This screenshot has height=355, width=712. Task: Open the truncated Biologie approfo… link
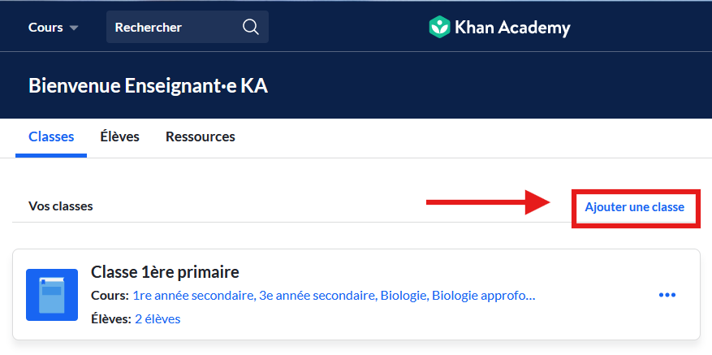[x=484, y=296]
